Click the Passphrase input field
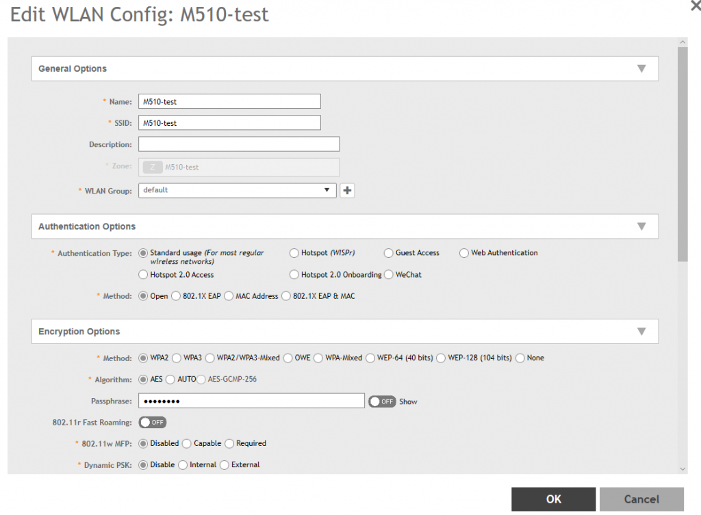This screenshot has width=701, height=515. tap(251, 401)
